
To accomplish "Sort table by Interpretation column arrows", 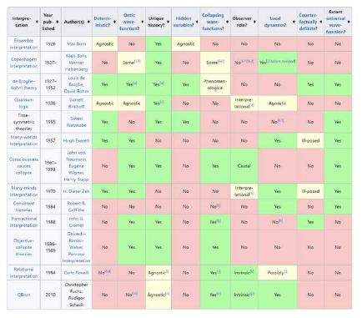I will [x=37, y=22].
